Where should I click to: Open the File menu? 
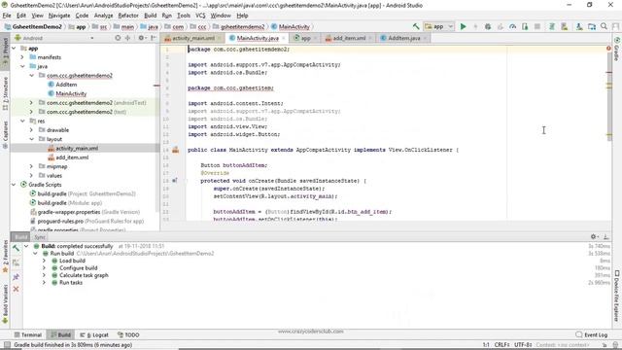coord(7,16)
